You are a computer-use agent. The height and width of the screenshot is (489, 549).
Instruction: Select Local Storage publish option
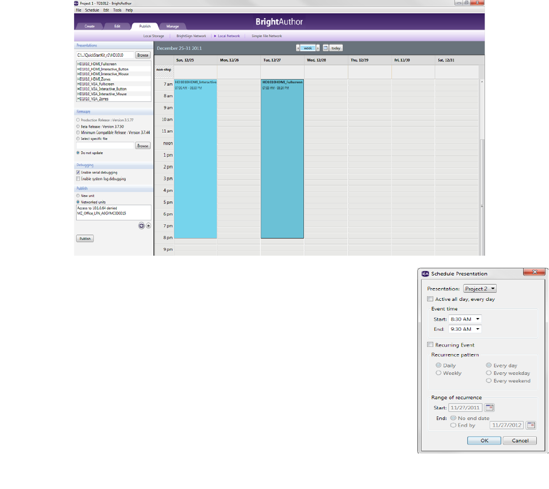pyautogui.click(x=154, y=36)
